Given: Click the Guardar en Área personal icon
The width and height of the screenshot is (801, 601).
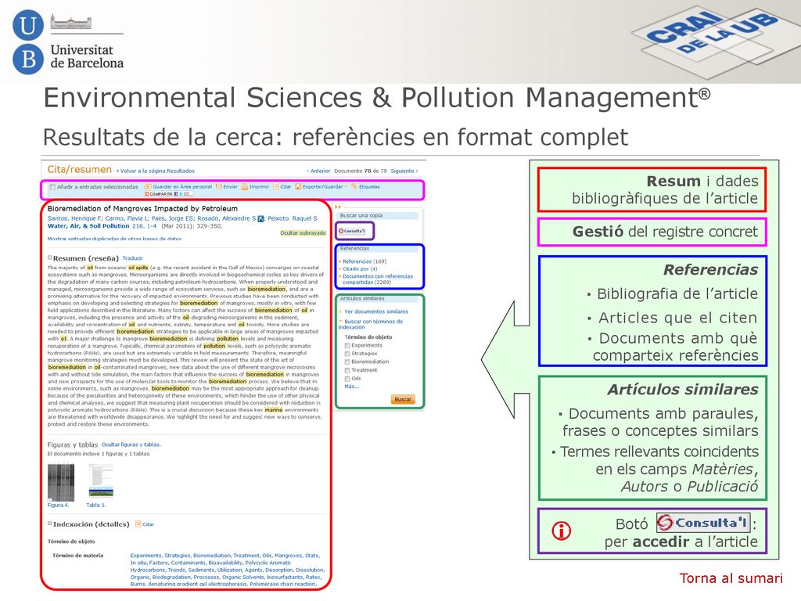Looking at the screenshot, I should click(148, 187).
